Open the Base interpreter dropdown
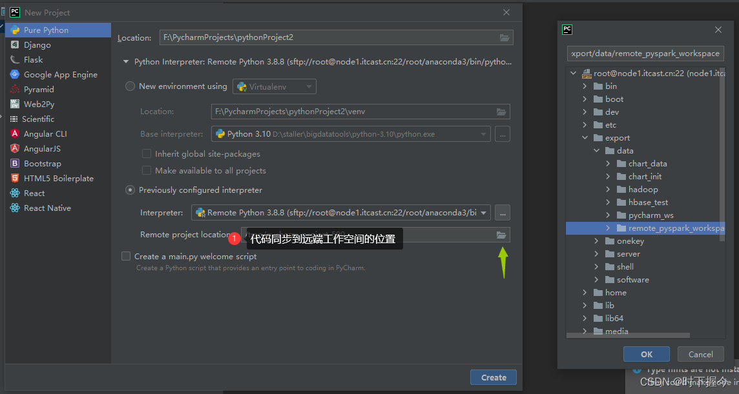 [351, 134]
